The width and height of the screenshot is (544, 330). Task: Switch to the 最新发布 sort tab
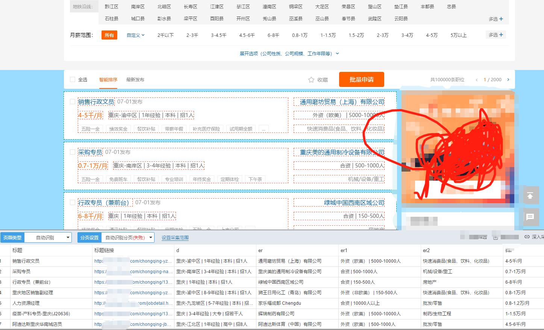point(135,79)
